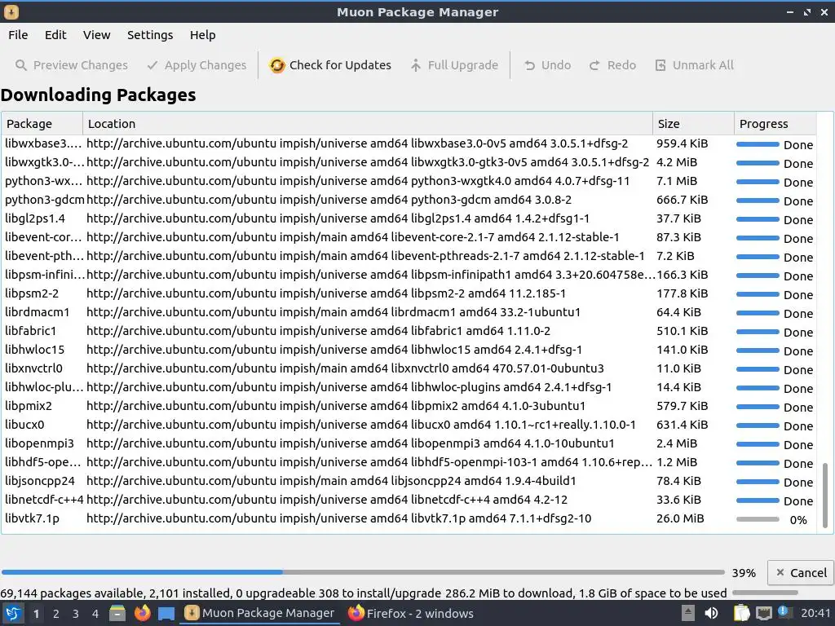Click the removable media eject tray icon
Image resolution: width=835 pixels, height=626 pixels.
687,613
